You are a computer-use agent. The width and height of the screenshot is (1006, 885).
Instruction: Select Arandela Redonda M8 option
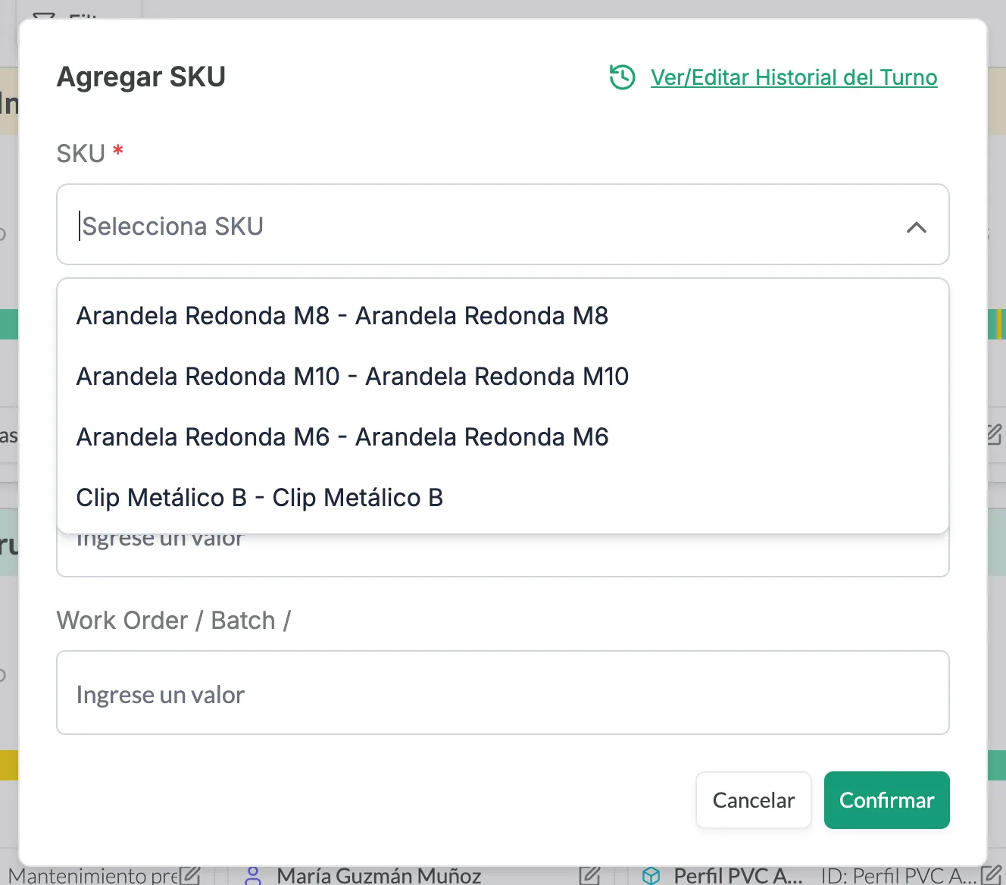click(x=503, y=316)
